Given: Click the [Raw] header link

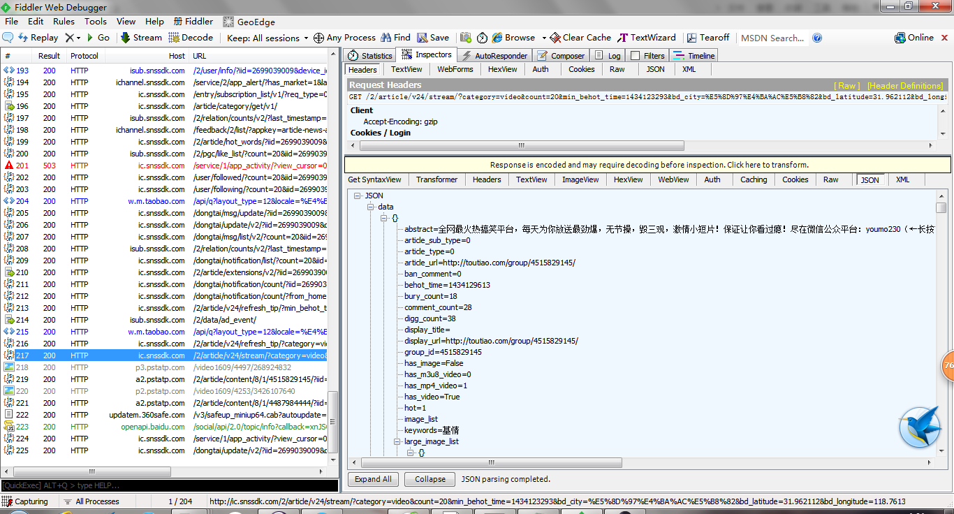Looking at the screenshot, I should pos(847,85).
